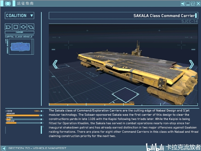Viewport: 201px width, 151px height.
Task: Mute sound with the speaker icon
Action: tap(183, 4)
